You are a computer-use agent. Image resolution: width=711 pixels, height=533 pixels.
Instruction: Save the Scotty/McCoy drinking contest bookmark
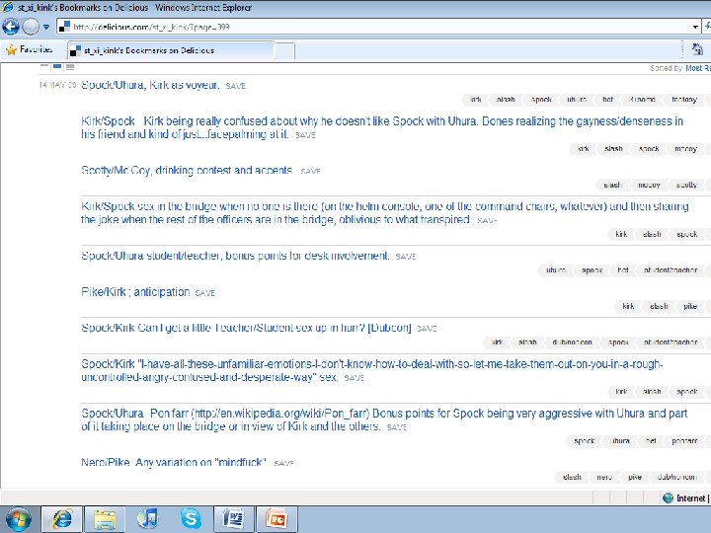click(x=310, y=172)
